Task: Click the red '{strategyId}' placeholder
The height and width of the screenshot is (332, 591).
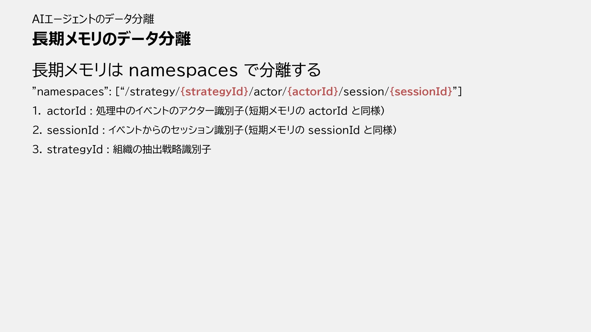Action: (214, 92)
